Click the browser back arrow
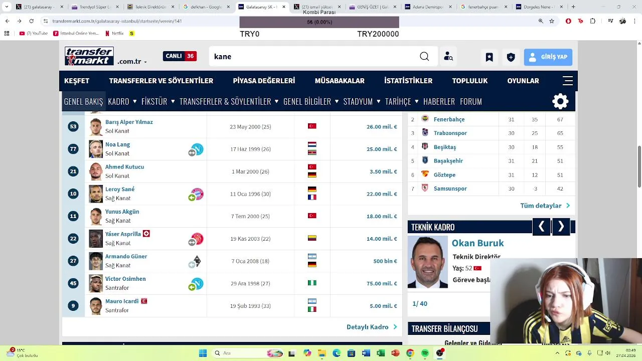This screenshot has height=361, width=642. coord(7,21)
